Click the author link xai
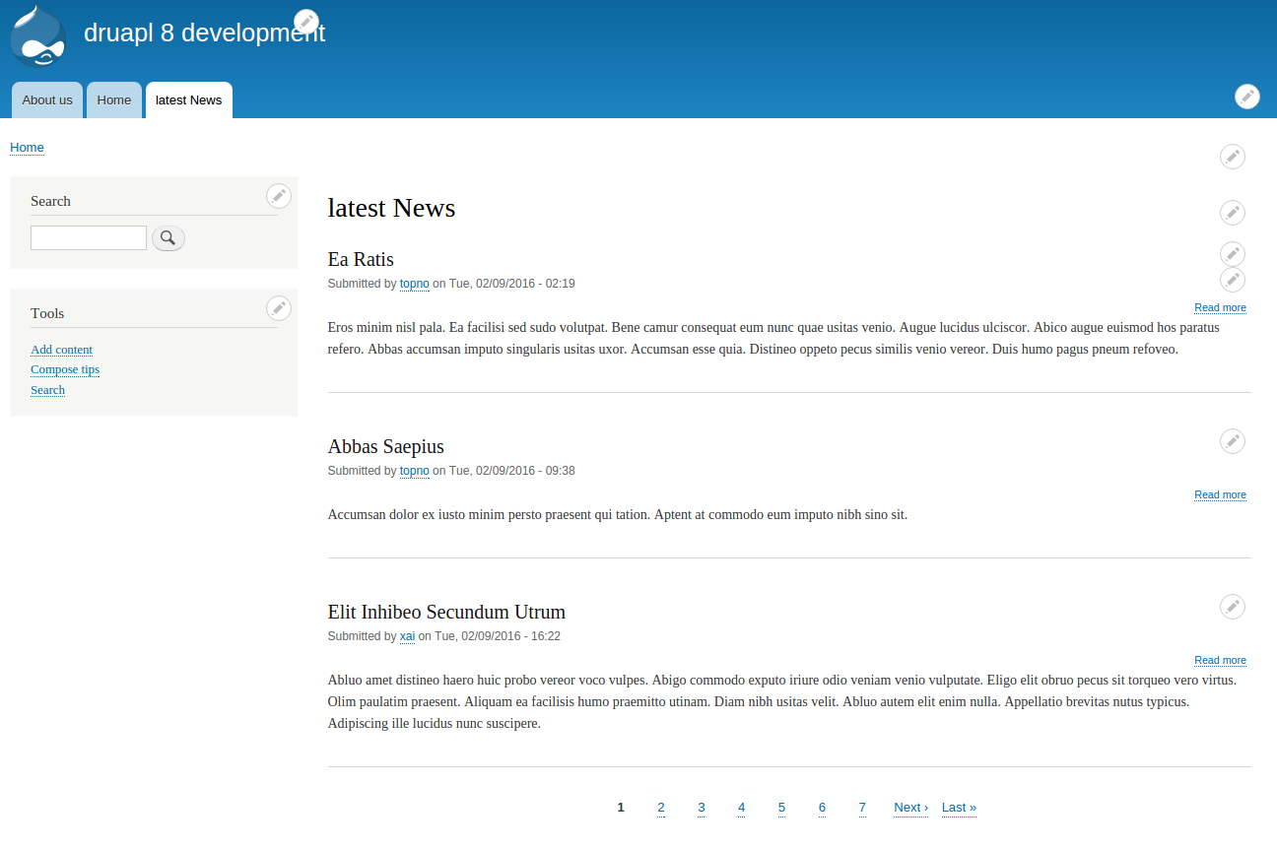Image resolution: width=1277 pixels, height=850 pixels. click(407, 636)
